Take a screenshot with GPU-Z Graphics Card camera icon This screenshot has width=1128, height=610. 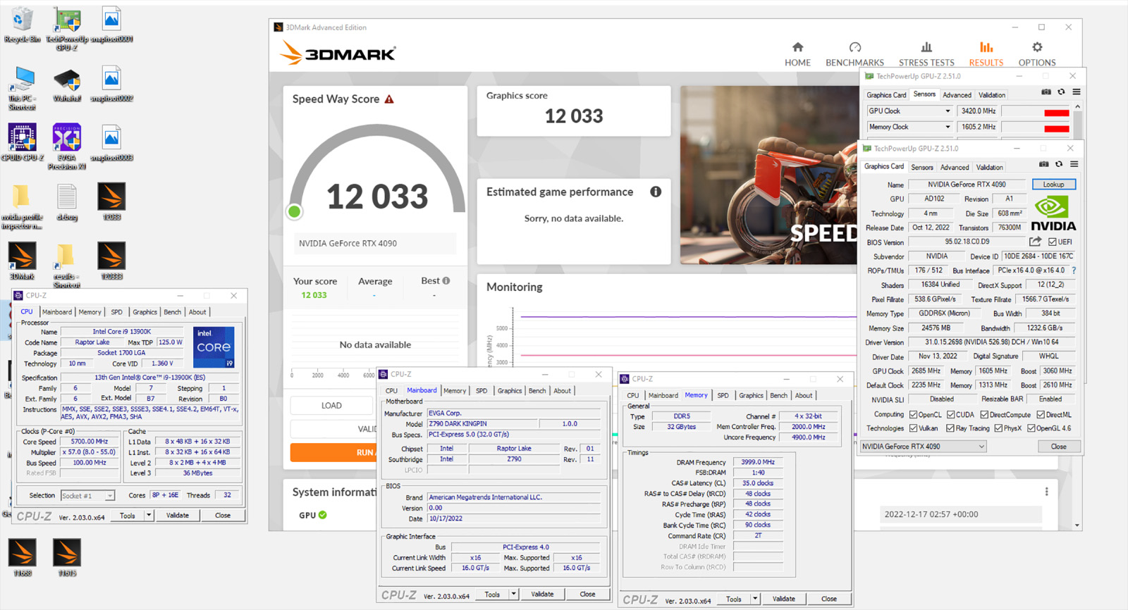point(1043,164)
